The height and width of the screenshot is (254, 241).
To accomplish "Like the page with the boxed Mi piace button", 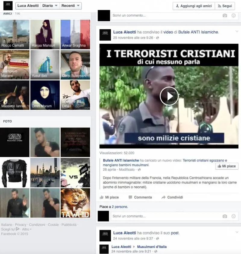I will [x=227, y=166].
